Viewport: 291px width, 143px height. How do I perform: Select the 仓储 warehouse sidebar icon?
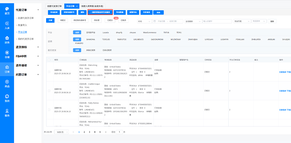coord(7,52)
